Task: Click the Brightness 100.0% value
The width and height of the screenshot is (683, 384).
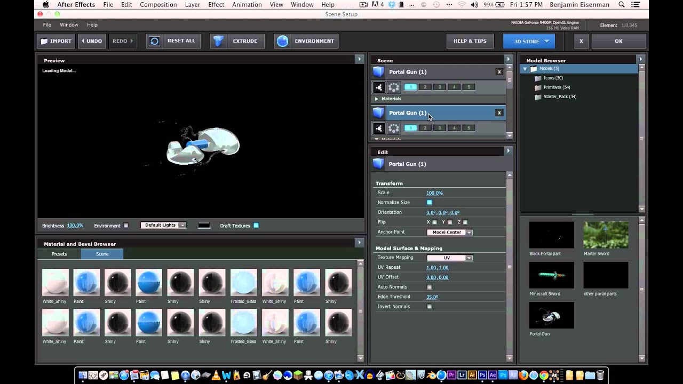Action: [75, 226]
